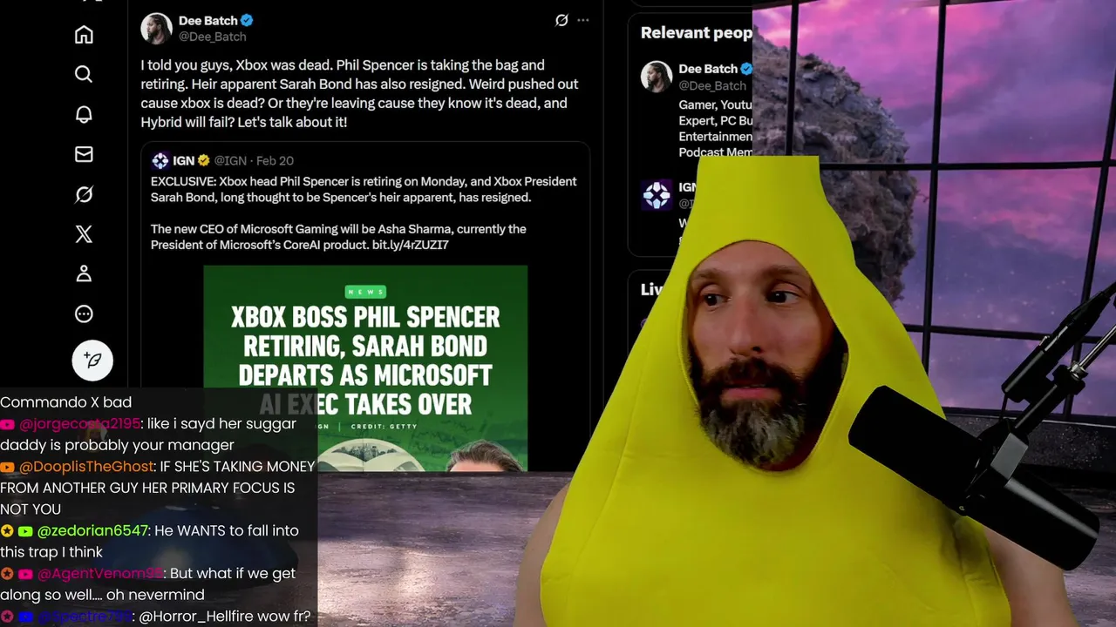Open the Search magnifier icon
Viewport: 1116px width, 627px height.
click(84, 74)
